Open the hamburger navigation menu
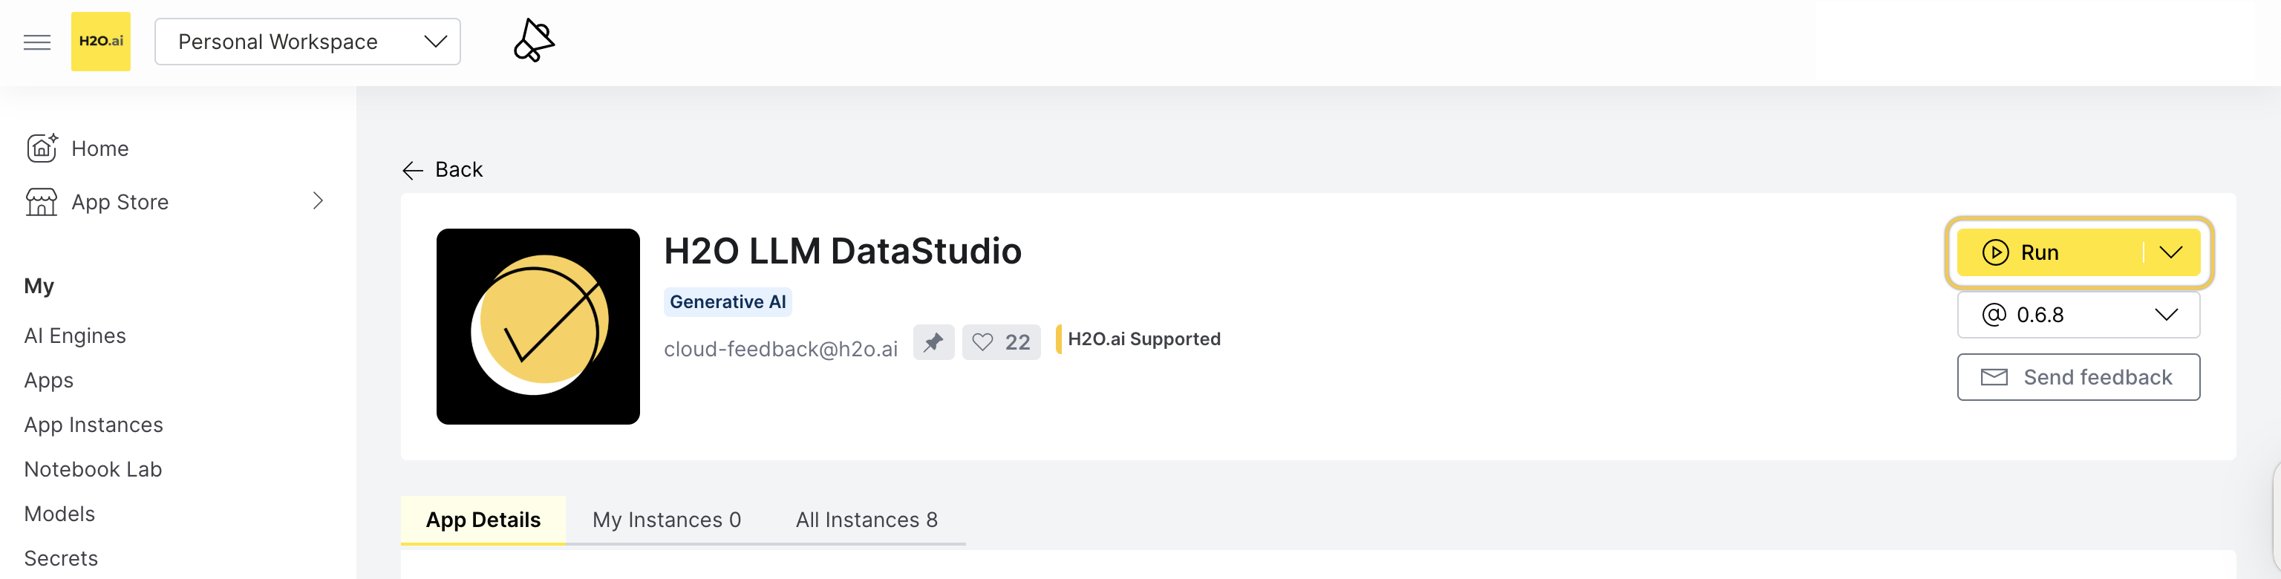2281x579 pixels. click(37, 42)
